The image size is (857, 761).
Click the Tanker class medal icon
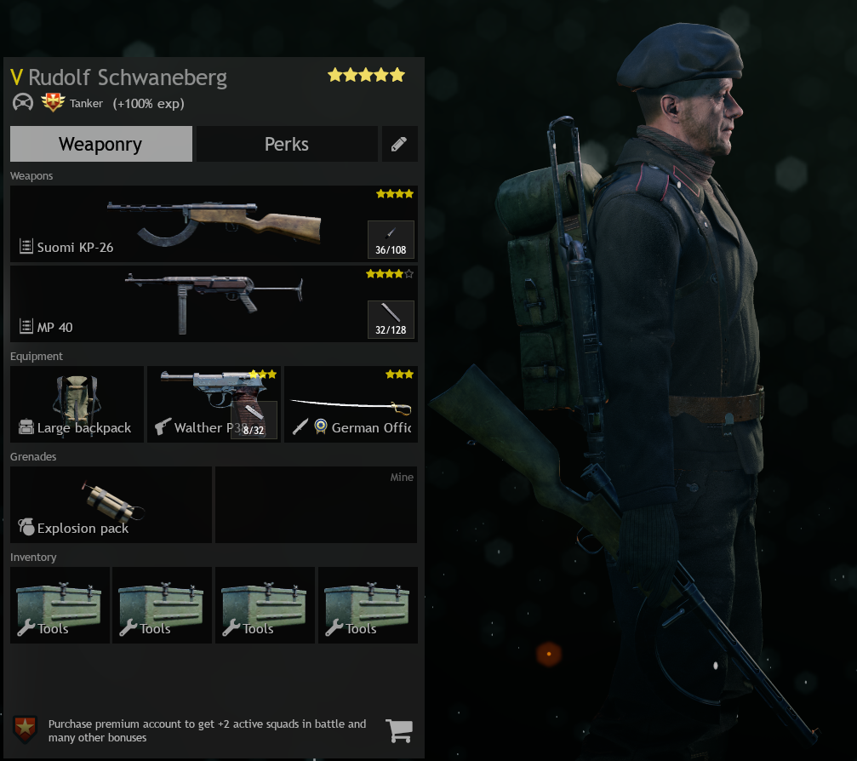point(53,102)
